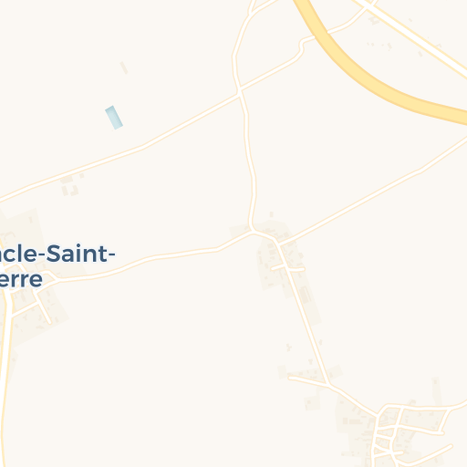Click the Saint-Pierre town name label
The width and height of the screenshot is (467, 467).
coord(57,266)
